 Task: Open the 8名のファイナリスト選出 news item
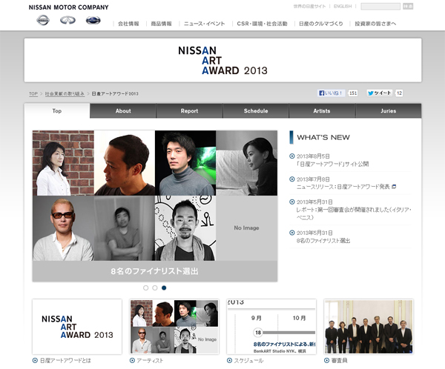[x=323, y=241]
